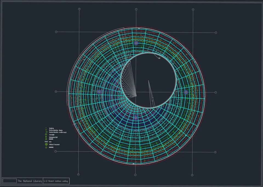Click the "The National Libarary" title block text
The width and height of the screenshot is (263, 187).
coord(30,181)
